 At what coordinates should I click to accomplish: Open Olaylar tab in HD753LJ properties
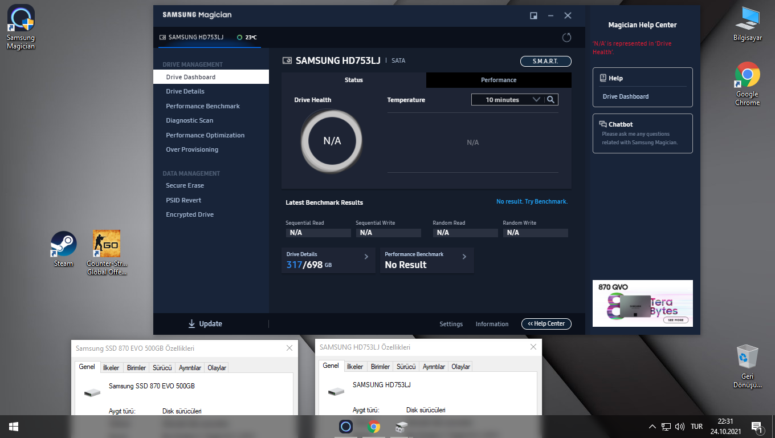tap(461, 367)
